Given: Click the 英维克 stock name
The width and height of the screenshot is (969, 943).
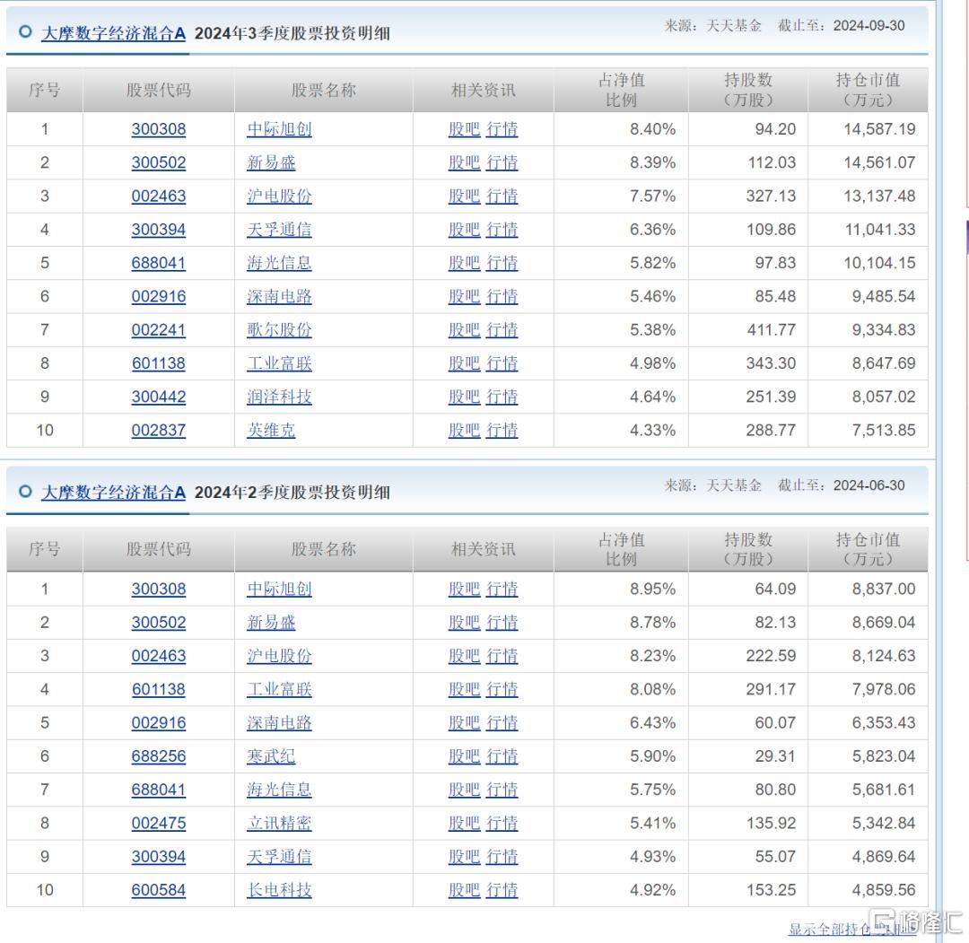Looking at the screenshot, I should pos(271,430).
